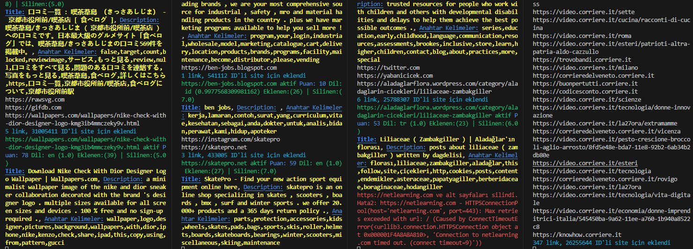Open white wallpapers.com nike-check URL
This screenshot has width=693, height=249.
click(x=86, y=119)
